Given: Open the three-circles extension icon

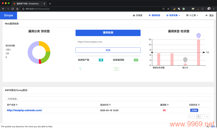Looking at the screenshot, I should click(179, 9).
